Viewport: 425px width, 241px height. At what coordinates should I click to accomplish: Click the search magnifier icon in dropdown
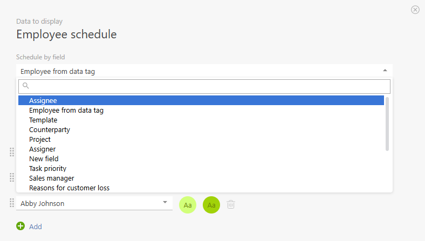[x=25, y=86]
